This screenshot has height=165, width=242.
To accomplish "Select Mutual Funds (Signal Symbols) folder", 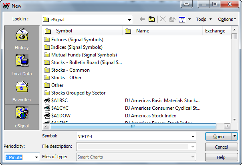I will [81, 55].
